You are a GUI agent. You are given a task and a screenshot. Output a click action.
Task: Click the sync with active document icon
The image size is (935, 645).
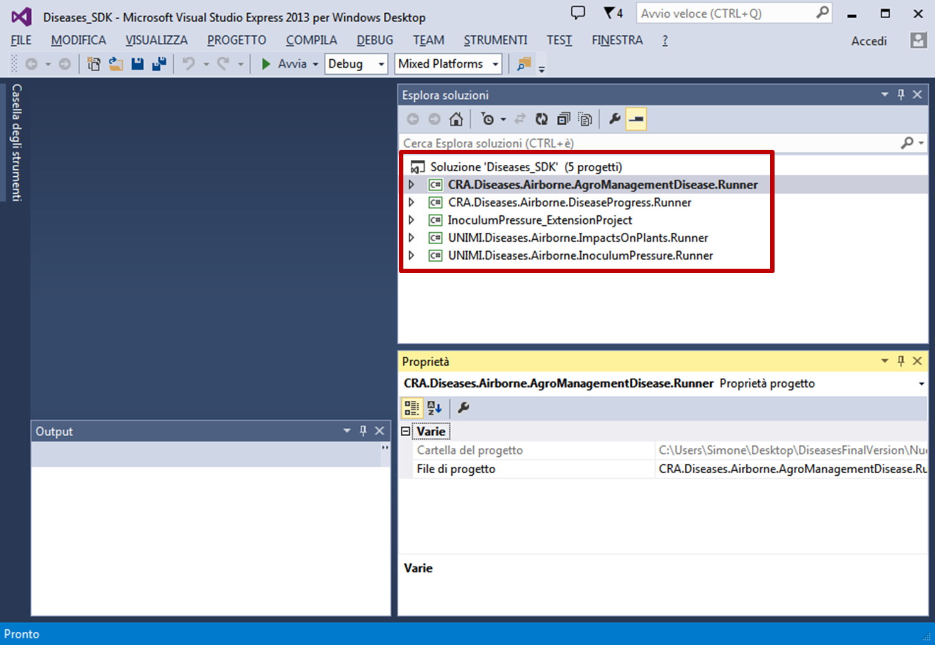click(x=520, y=119)
